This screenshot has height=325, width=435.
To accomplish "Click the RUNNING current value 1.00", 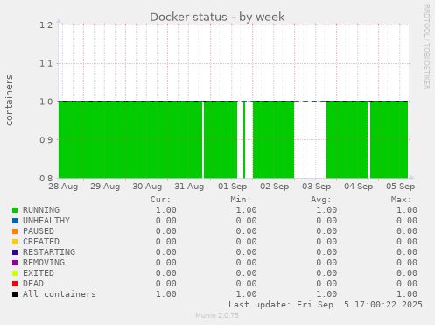I will [165, 210].
